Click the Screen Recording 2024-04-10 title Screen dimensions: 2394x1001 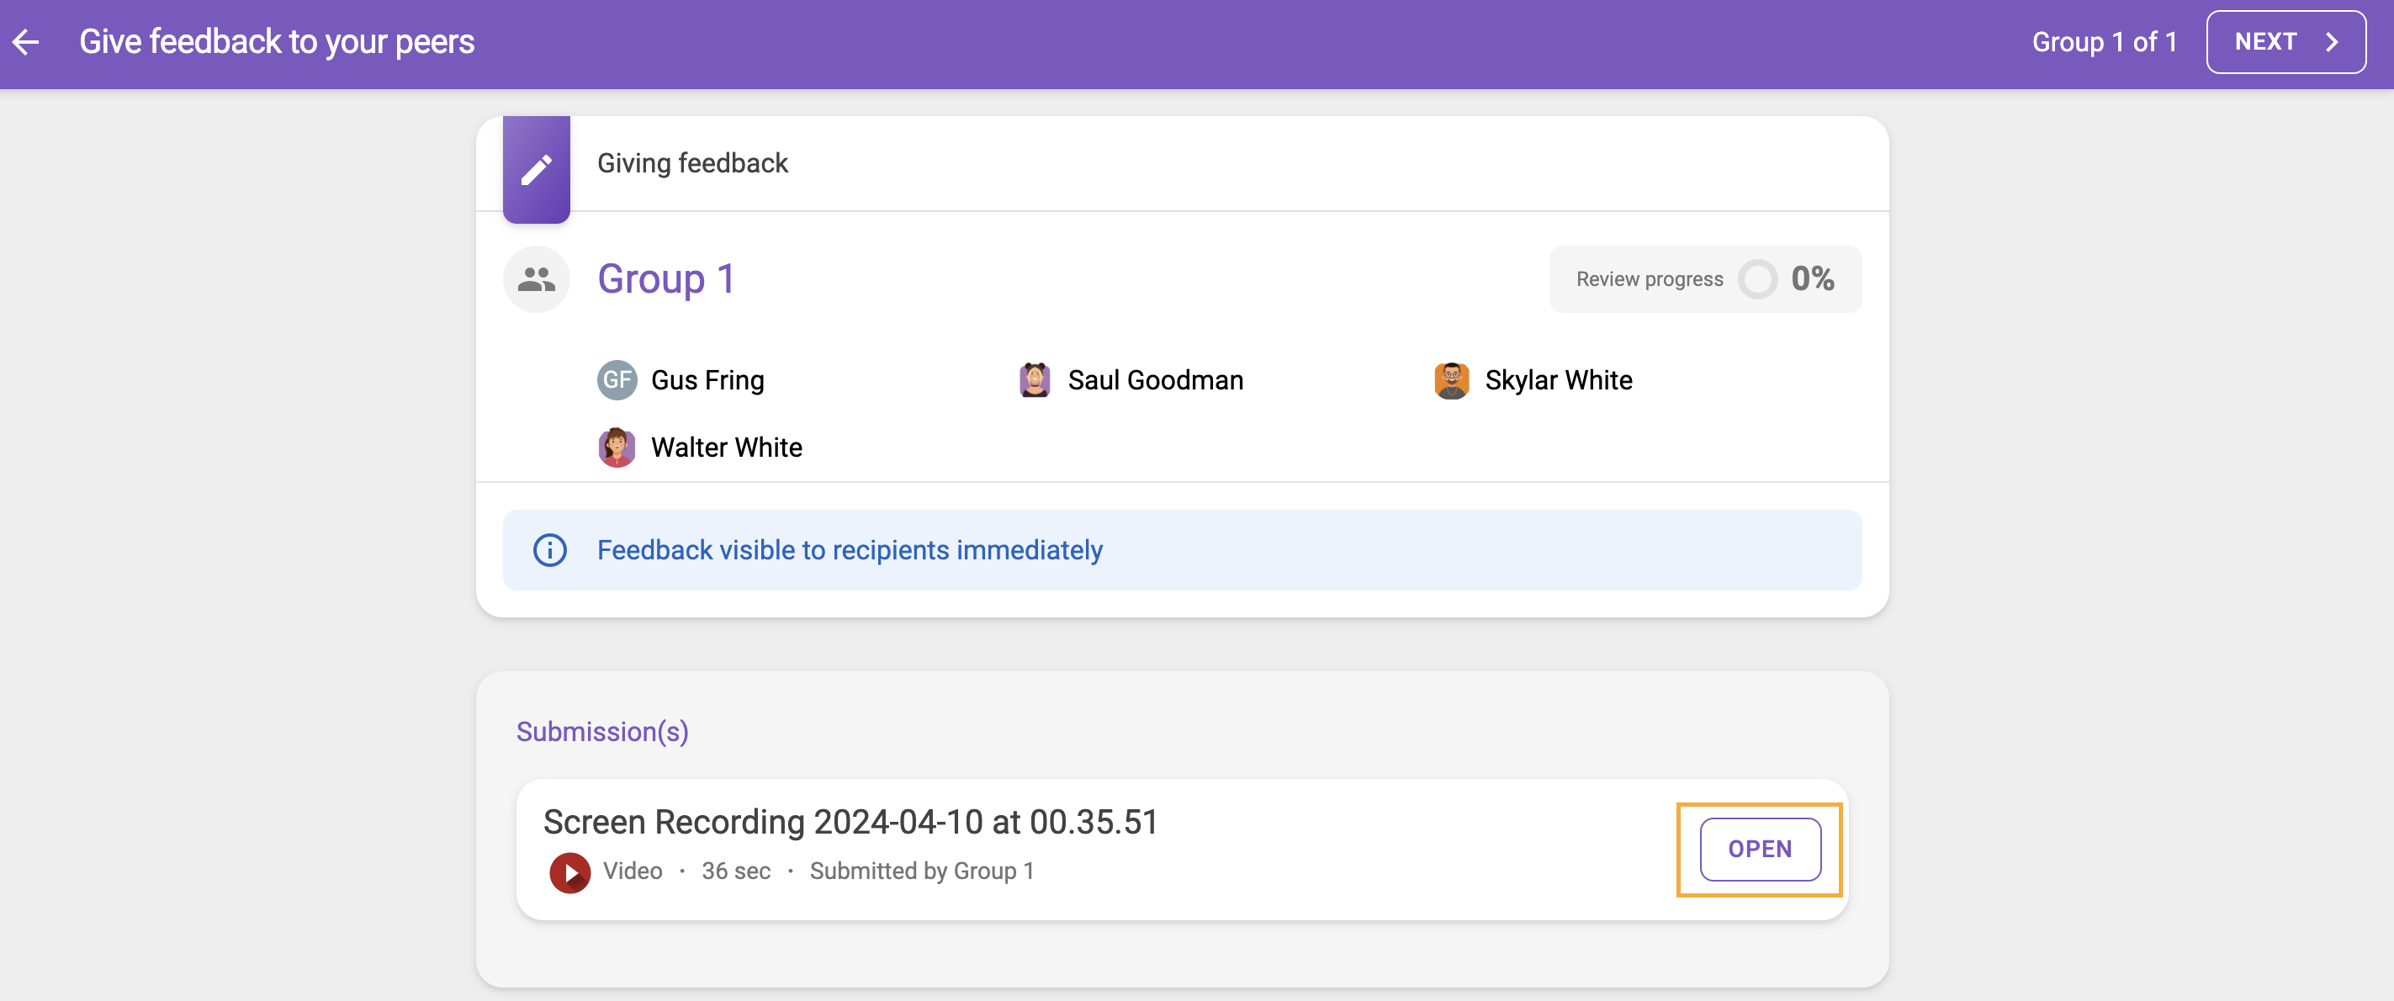850,822
